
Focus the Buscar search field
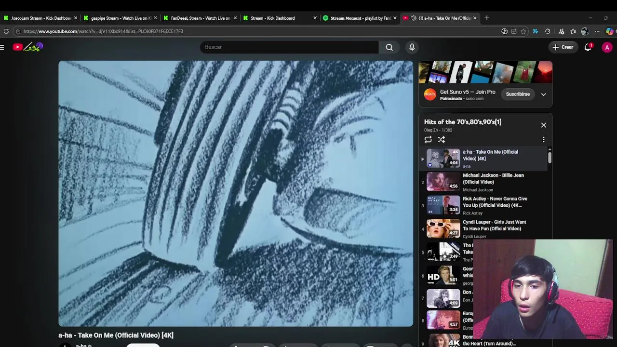click(x=289, y=47)
